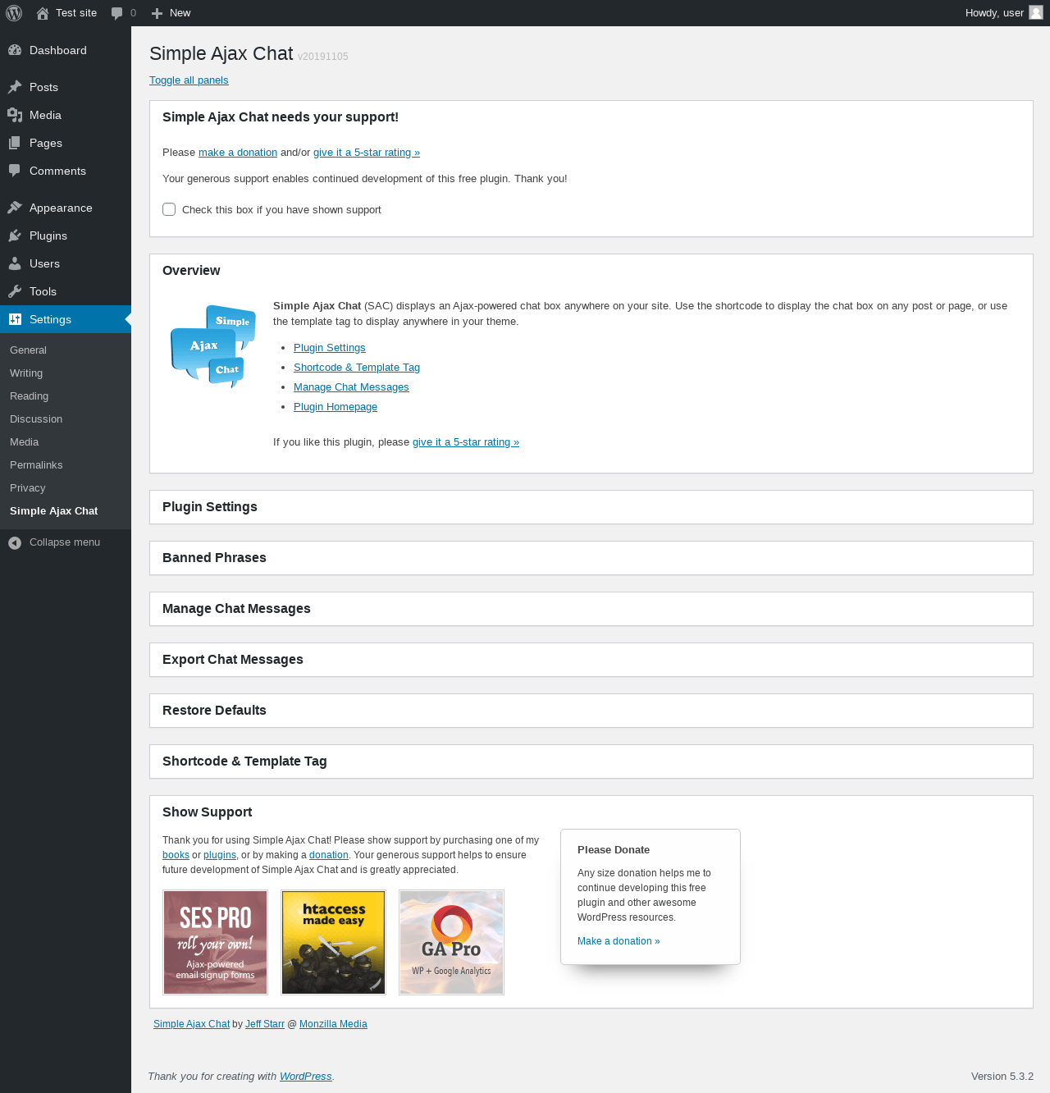
Task: Open the Privacy settings submenu item
Action: pyautogui.click(x=27, y=488)
